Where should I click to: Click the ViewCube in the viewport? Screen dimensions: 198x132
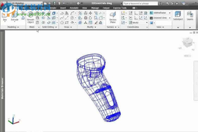187,43
